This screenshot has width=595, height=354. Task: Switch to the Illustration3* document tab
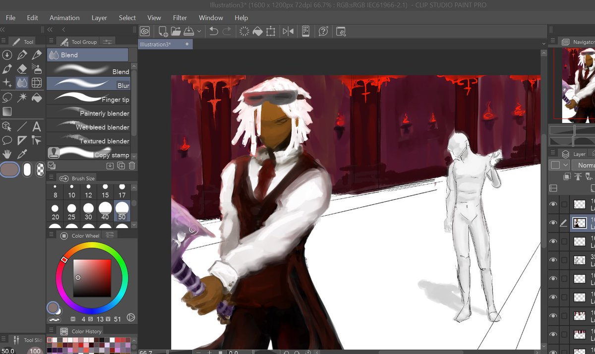pos(165,44)
